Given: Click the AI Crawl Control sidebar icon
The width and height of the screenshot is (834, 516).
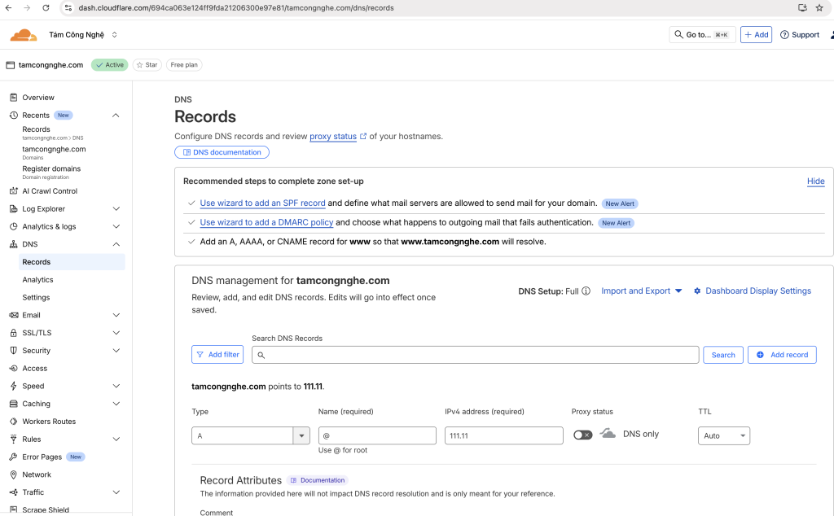Looking at the screenshot, I should coord(14,191).
